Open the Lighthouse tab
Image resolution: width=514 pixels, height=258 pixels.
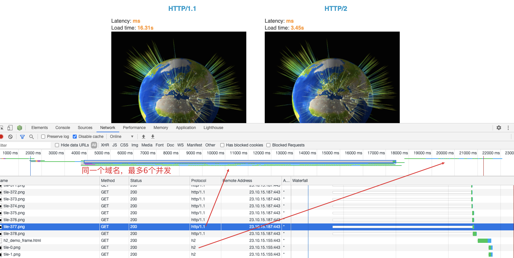pyautogui.click(x=213, y=128)
